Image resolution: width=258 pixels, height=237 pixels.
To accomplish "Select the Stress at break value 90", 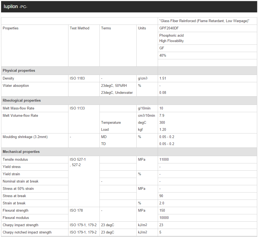I will pyautogui.click(x=161, y=196).
